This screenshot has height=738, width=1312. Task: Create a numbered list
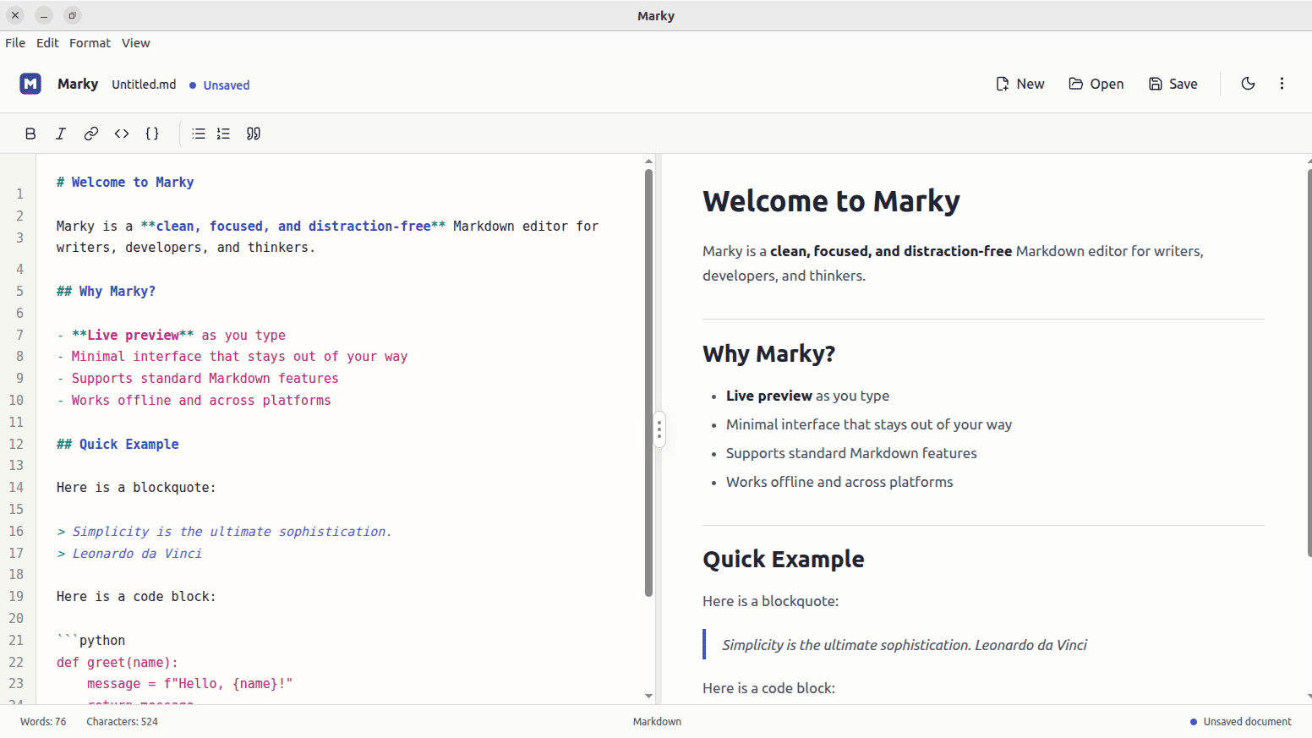pos(223,134)
